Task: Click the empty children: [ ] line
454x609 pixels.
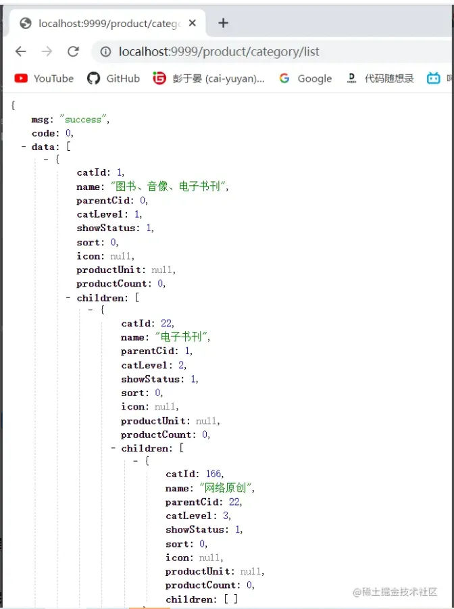Action: click(201, 600)
